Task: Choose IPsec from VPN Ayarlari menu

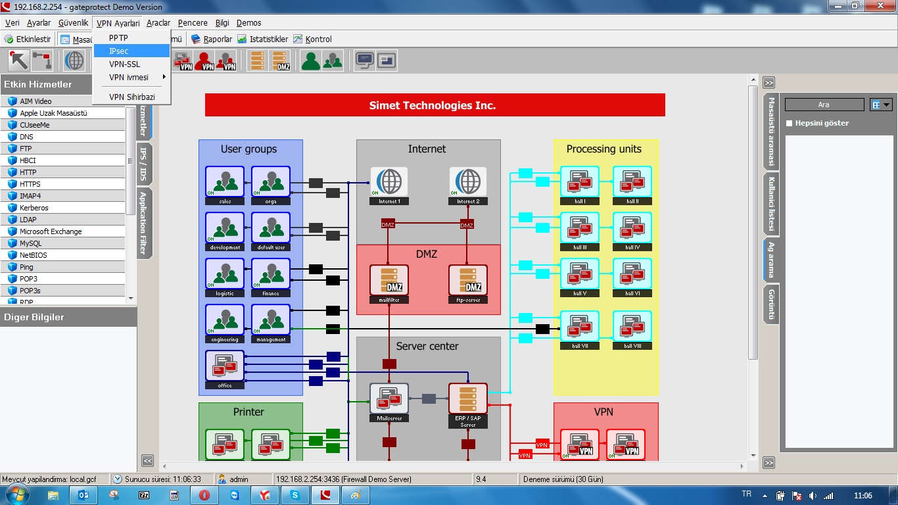Action: (119, 51)
